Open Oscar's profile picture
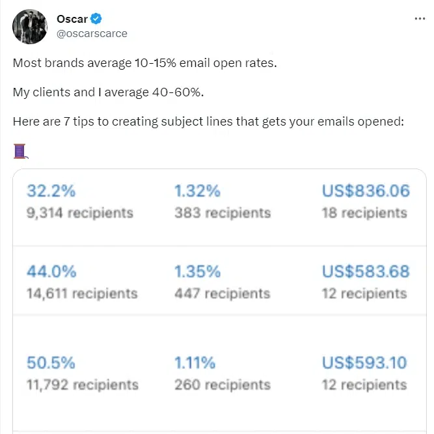This screenshot has width=434, height=434. pyautogui.click(x=30, y=27)
